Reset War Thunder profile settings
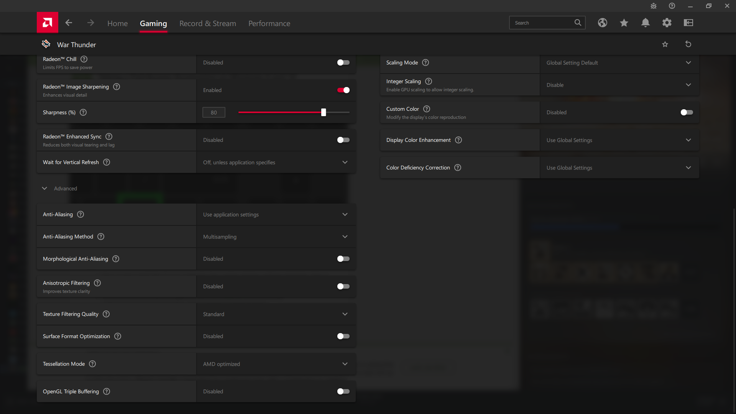This screenshot has width=736, height=414. pos(688,44)
